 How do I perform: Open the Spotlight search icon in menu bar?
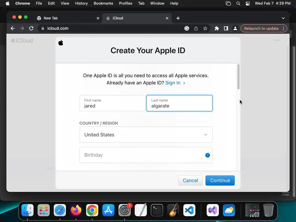pyautogui.click(x=238, y=3)
